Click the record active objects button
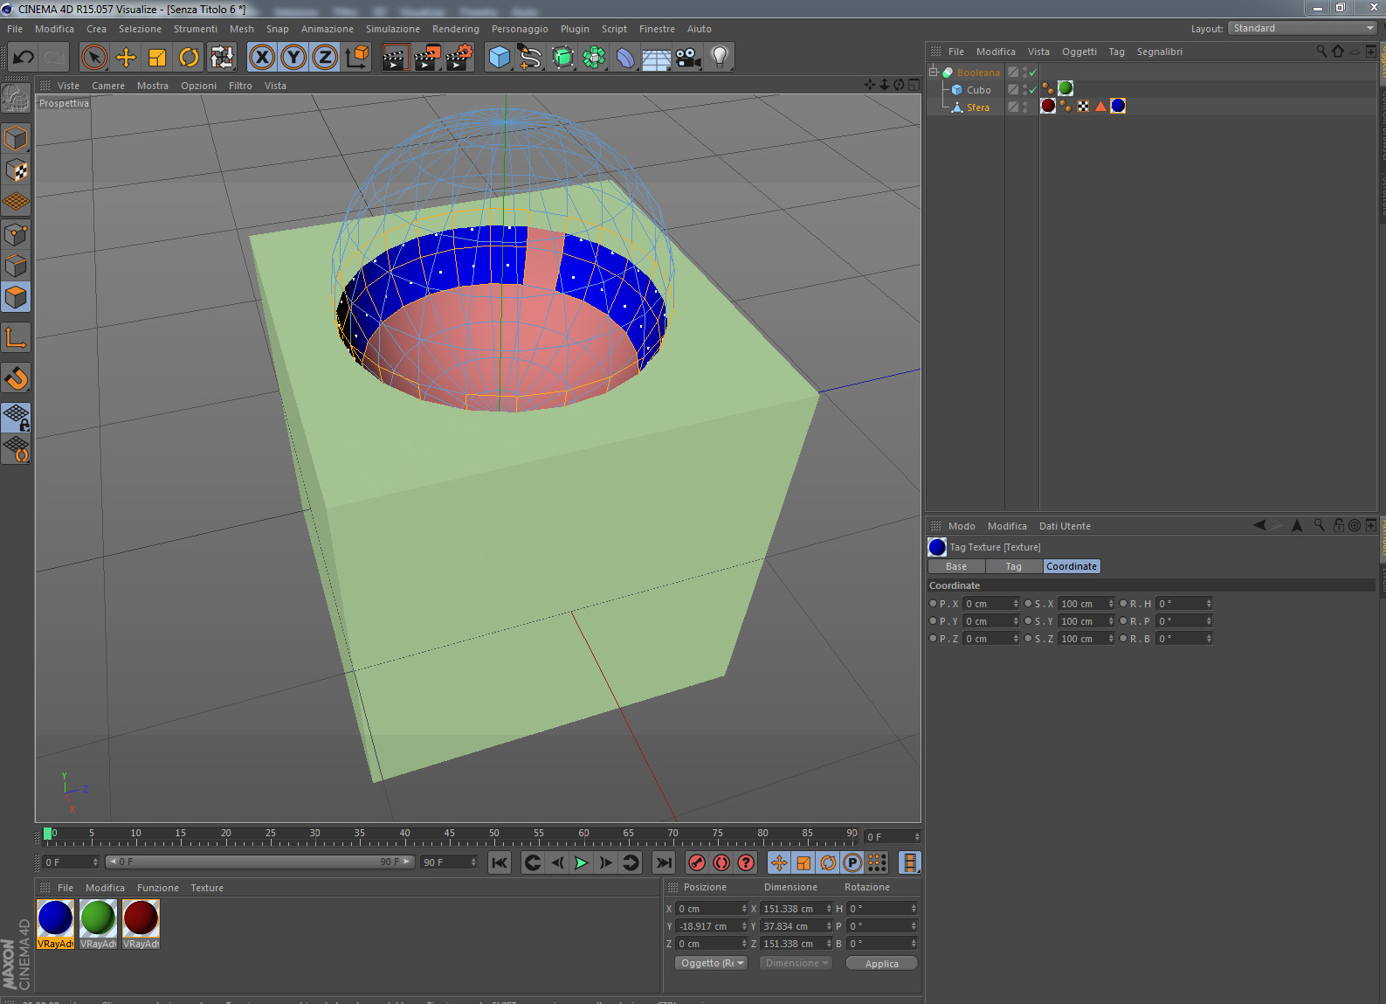Image resolution: width=1386 pixels, height=1004 pixels. 697,862
